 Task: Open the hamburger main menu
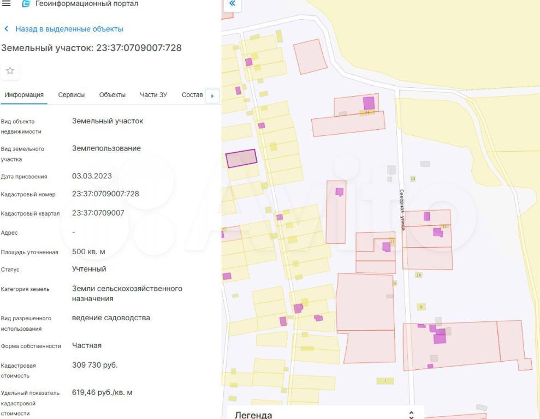click(x=7, y=4)
